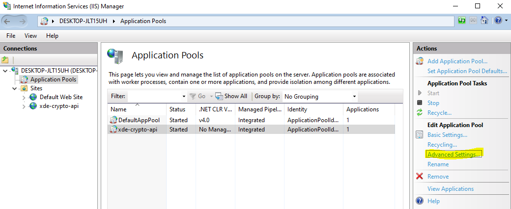This screenshot has width=511, height=209.
Task: Open the Go button dropdown arrow
Action: pyautogui.click(x=211, y=96)
